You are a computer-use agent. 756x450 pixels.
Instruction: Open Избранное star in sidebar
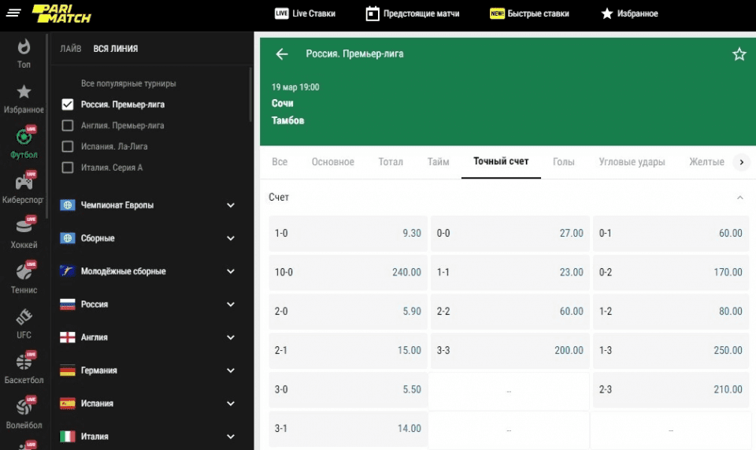[x=24, y=93]
